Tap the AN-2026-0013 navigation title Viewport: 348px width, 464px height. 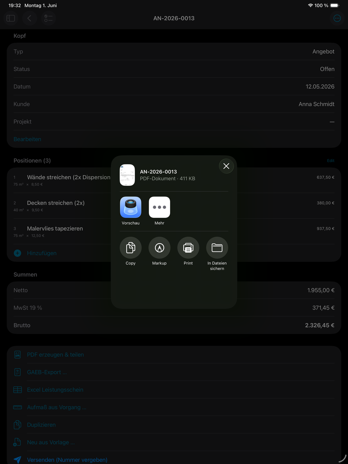tap(174, 18)
